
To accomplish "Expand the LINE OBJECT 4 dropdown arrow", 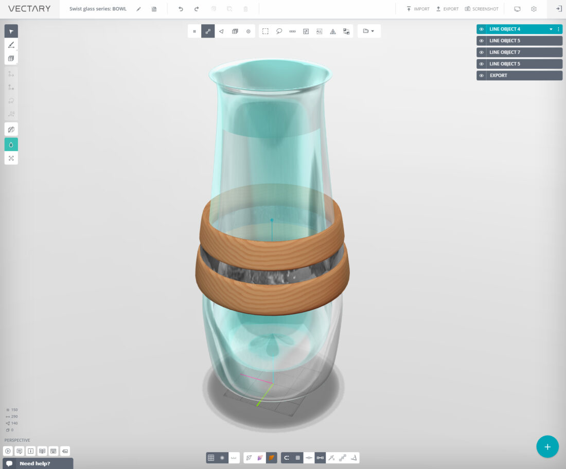I will coord(551,29).
